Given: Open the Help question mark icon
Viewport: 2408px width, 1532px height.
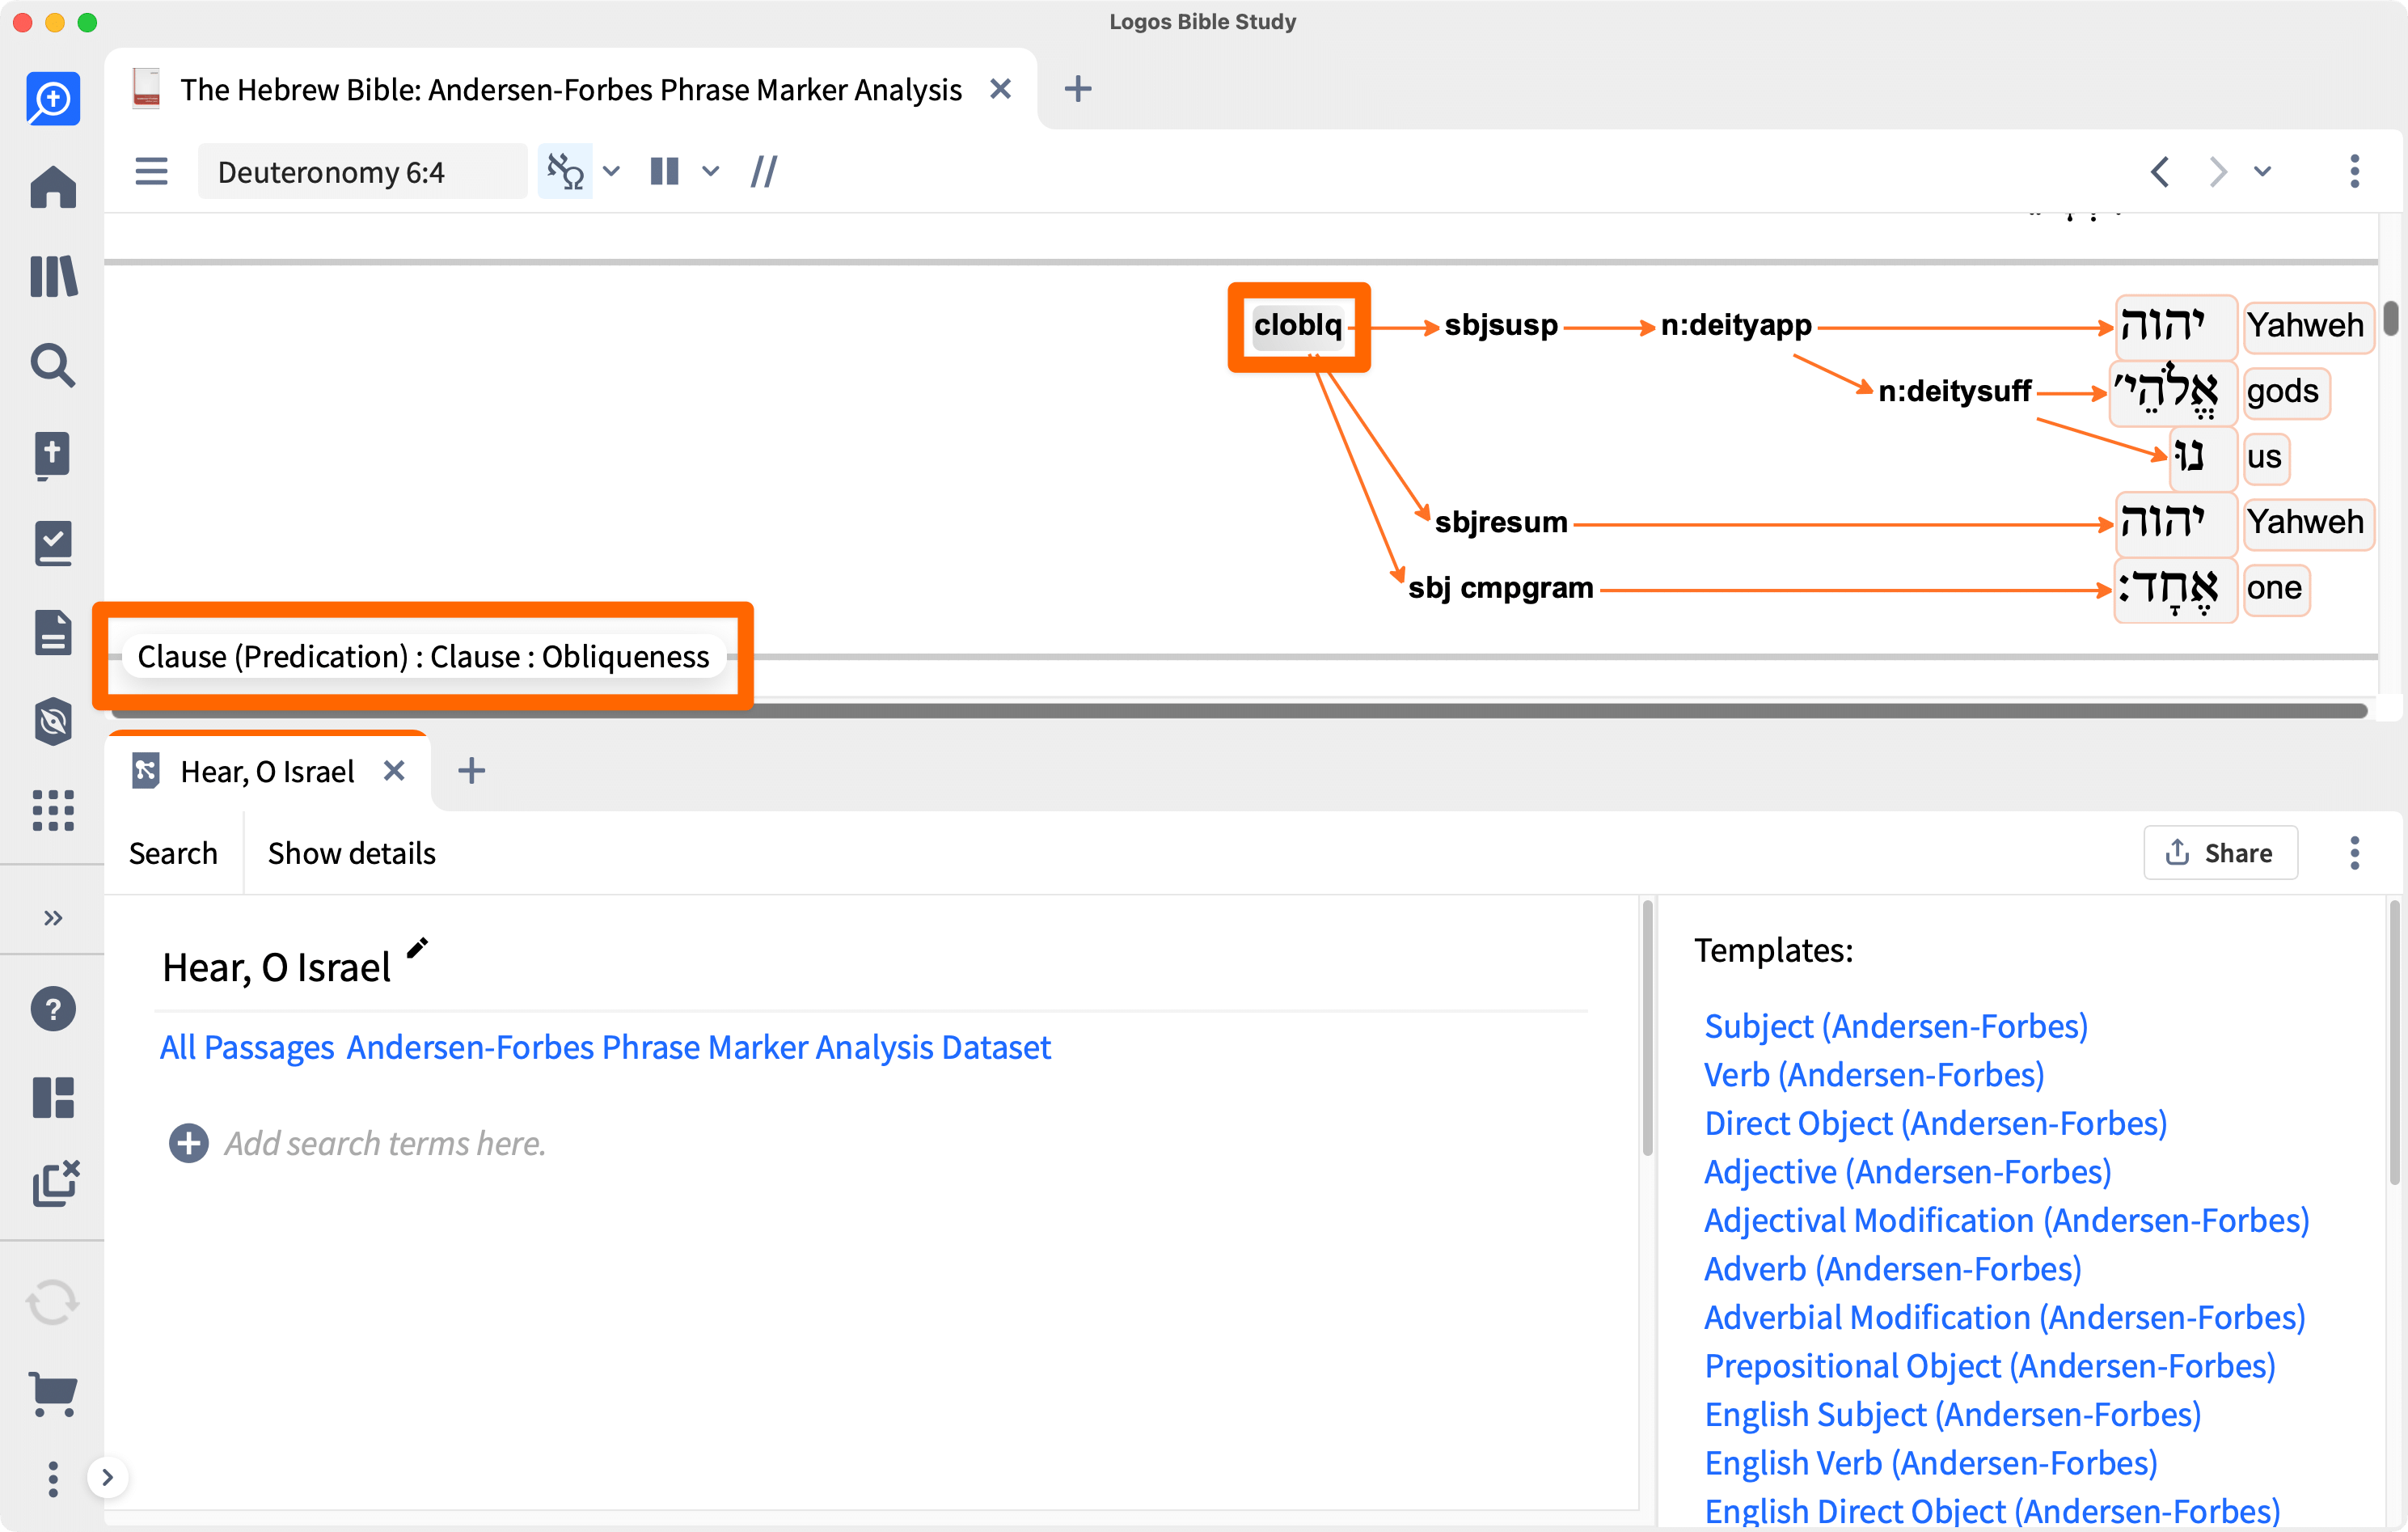Looking at the screenshot, I should (x=53, y=1009).
